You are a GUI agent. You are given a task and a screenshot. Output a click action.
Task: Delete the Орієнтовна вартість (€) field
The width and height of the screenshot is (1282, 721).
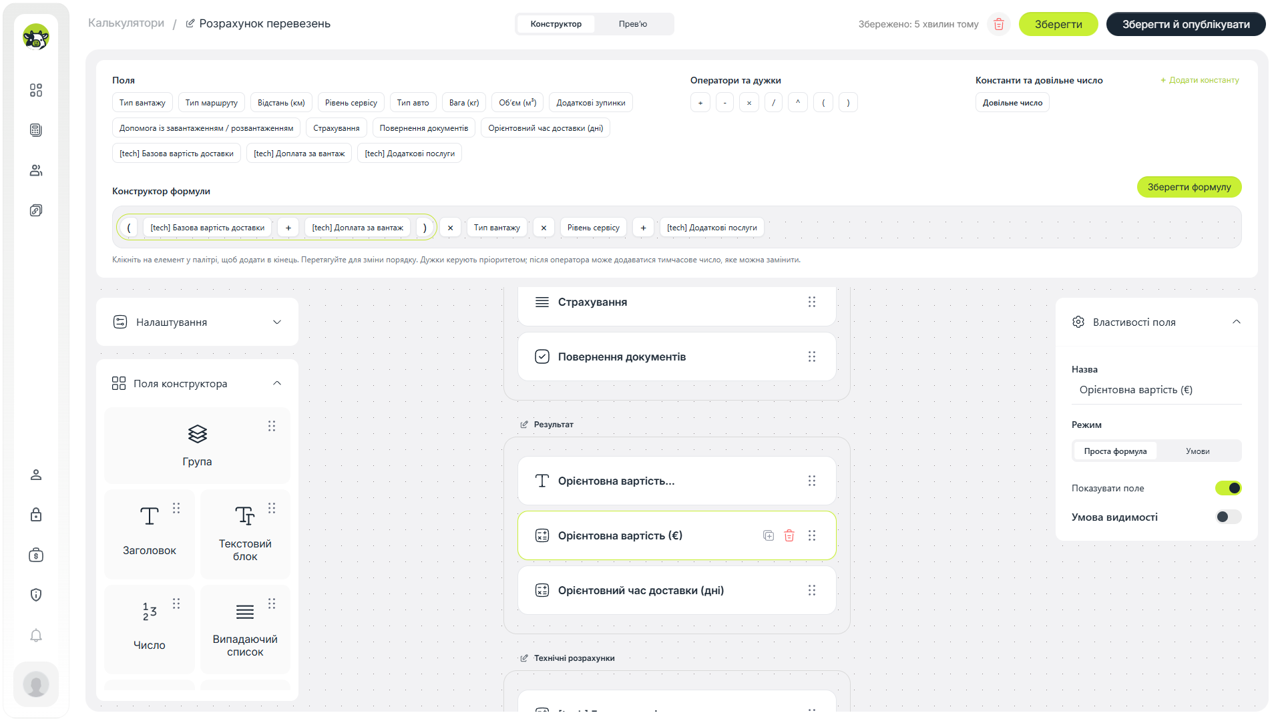[789, 535]
